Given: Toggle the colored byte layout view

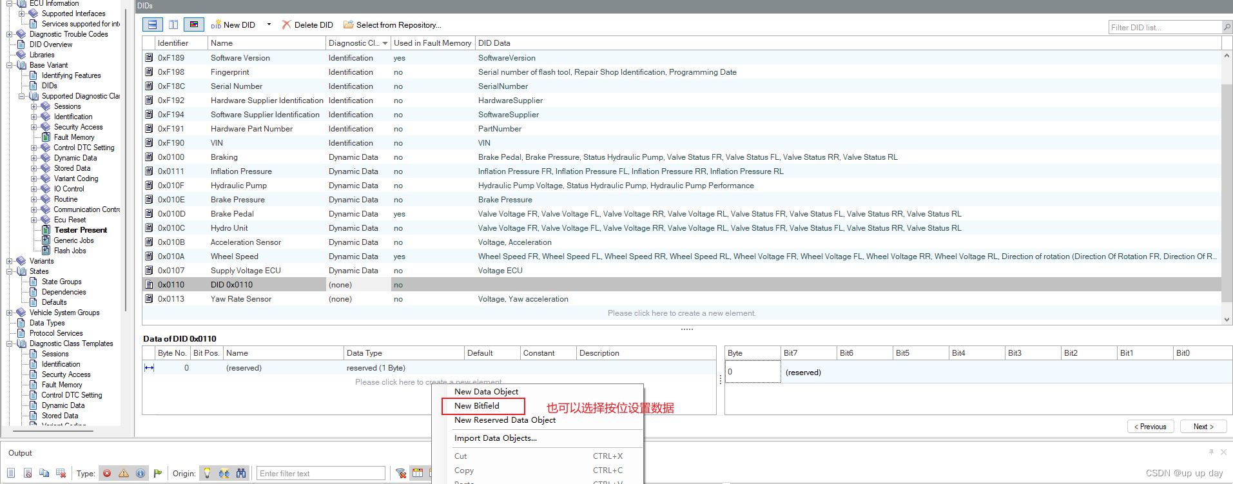Looking at the screenshot, I should coord(193,24).
